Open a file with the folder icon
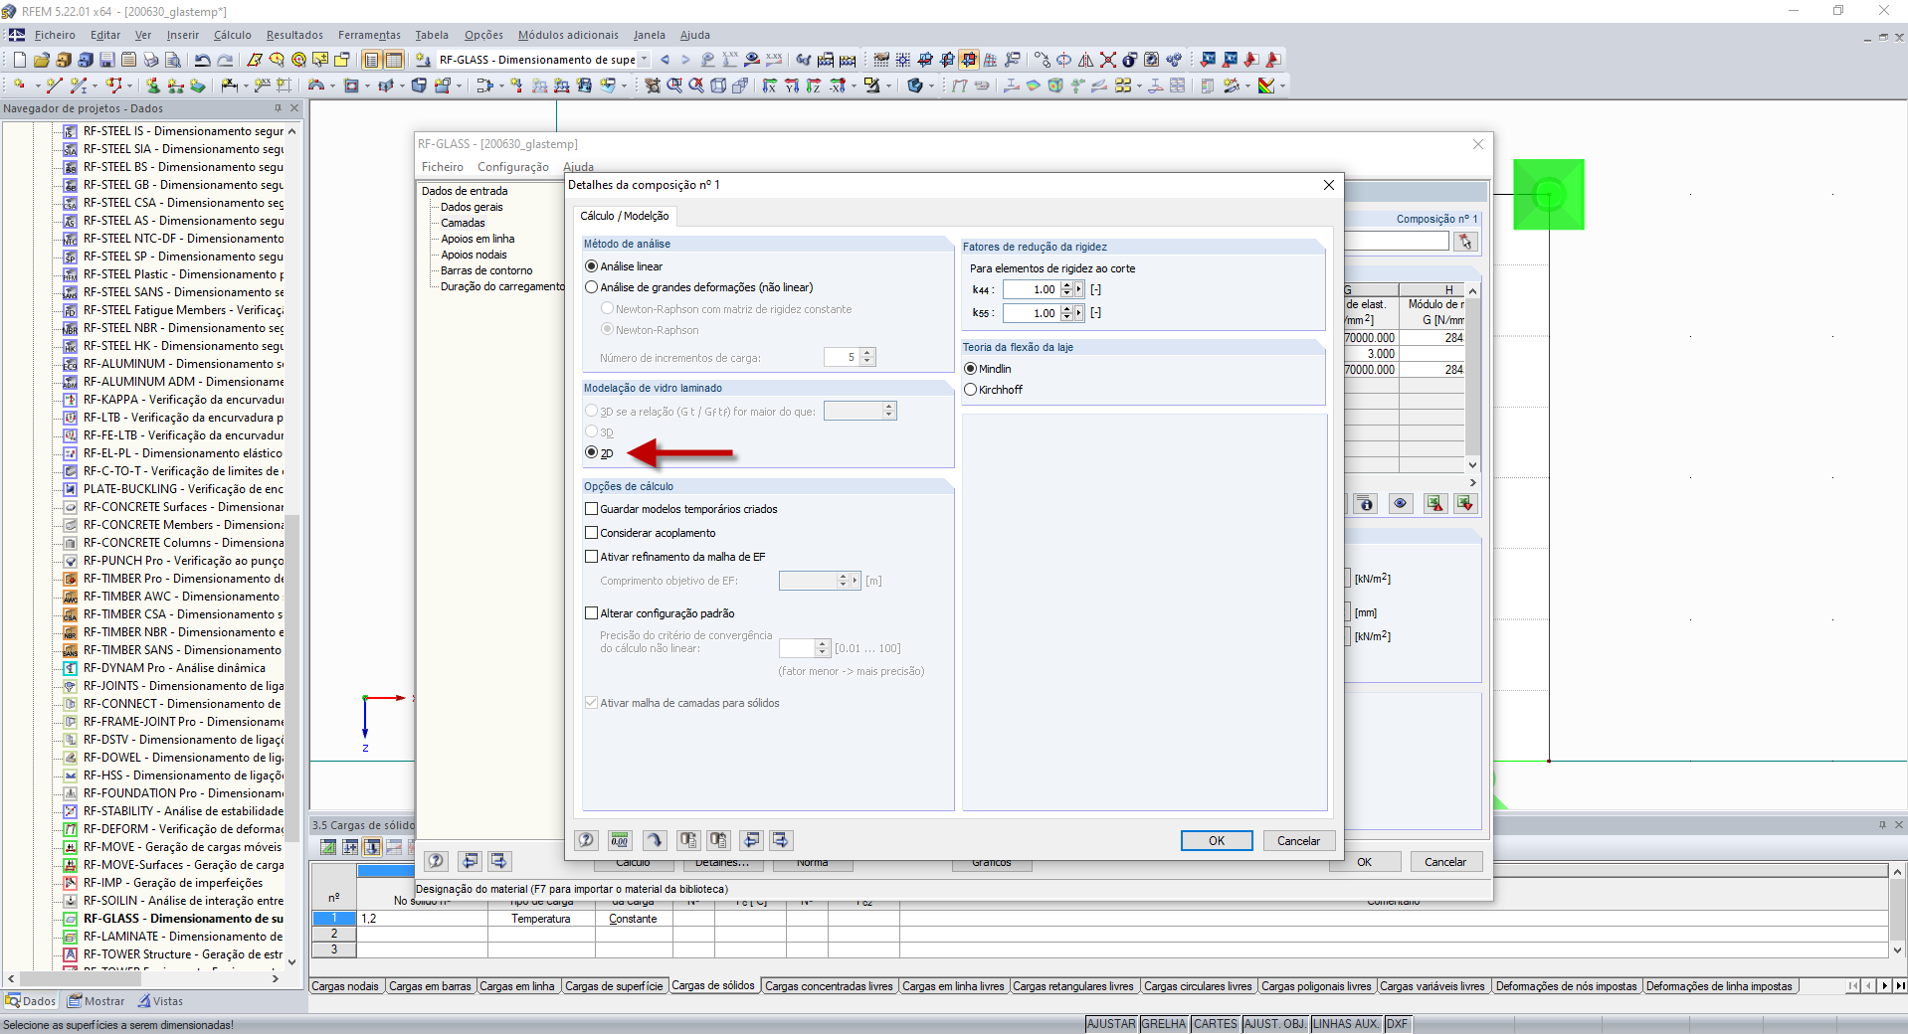 point(42,60)
